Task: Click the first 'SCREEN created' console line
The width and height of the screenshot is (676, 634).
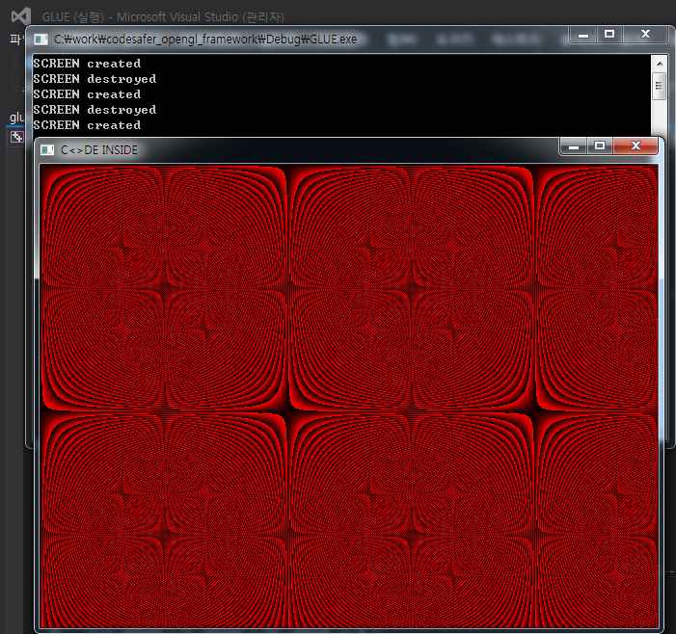Action: click(x=87, y=64)
